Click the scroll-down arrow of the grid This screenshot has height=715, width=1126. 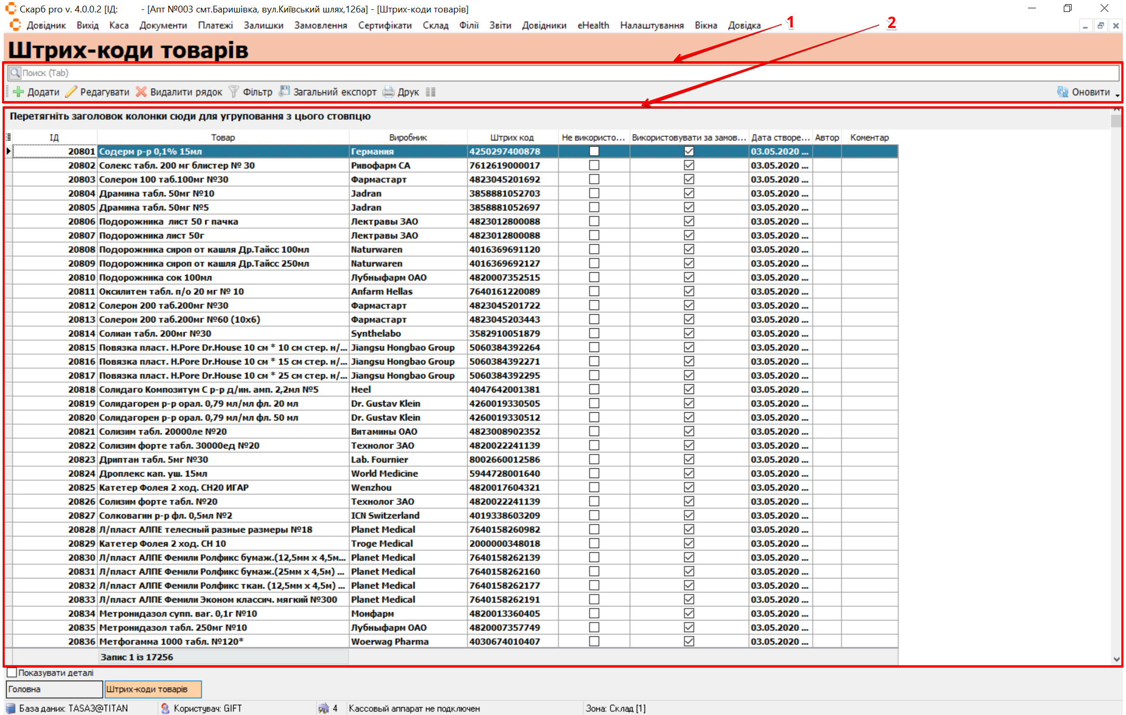click(1116, 659)
